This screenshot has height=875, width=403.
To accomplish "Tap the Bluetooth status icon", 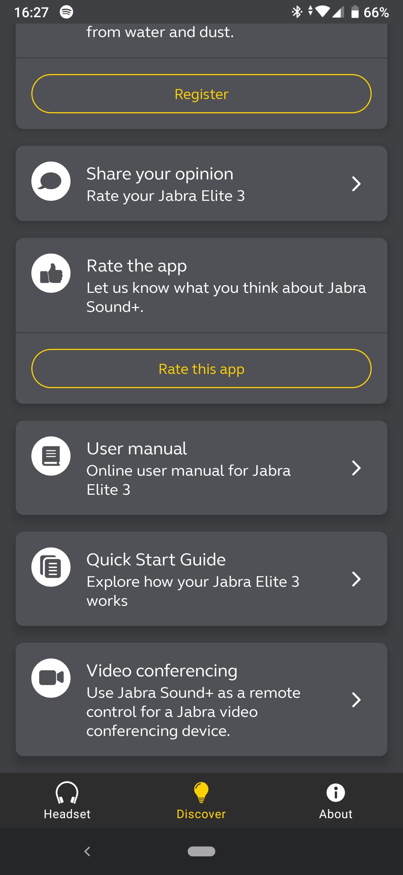I will pos(297,12).
